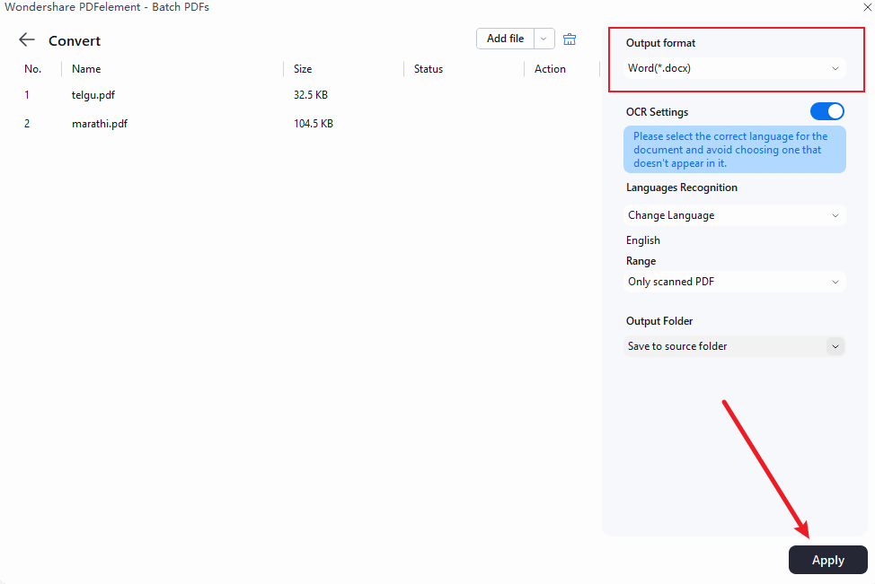Image resolution: width=875 pixels, height=584 pixels.
Task: Expand the Save to source folder dropdown
Action: (734, 346)
